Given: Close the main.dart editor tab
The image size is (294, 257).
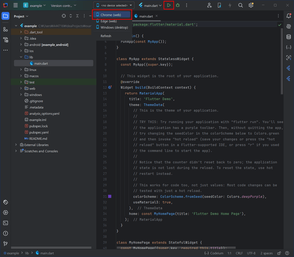Looking at the screenshot, I should (157, 16).
